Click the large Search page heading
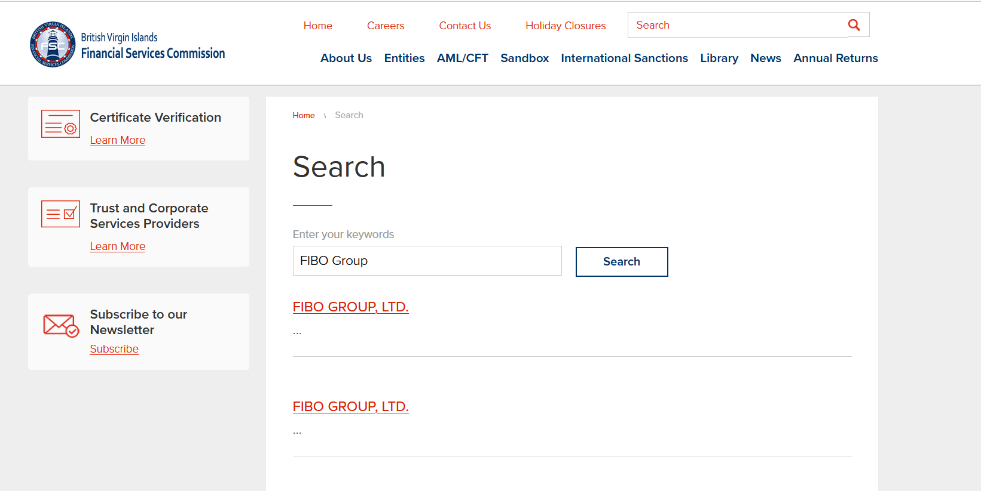 coord(339,166)
